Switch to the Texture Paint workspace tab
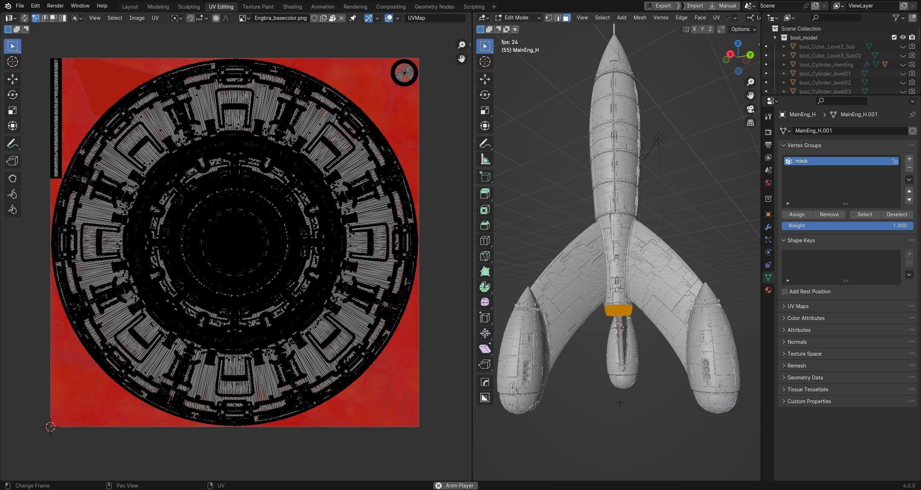This screenshot has width=921, height=490. pos(258,6)
